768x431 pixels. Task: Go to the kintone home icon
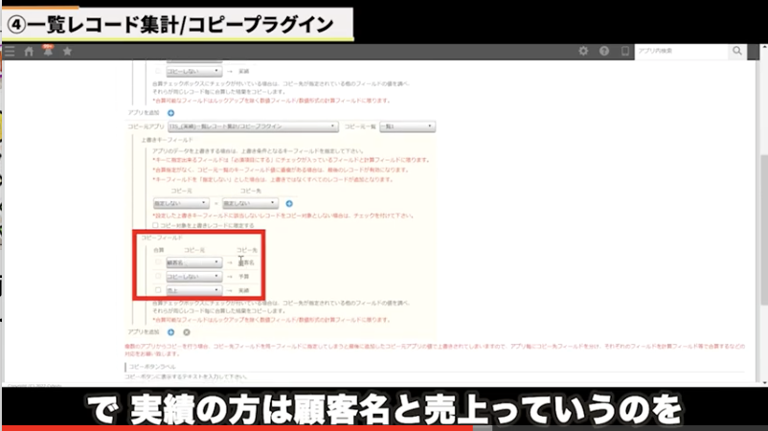(29, 51)
